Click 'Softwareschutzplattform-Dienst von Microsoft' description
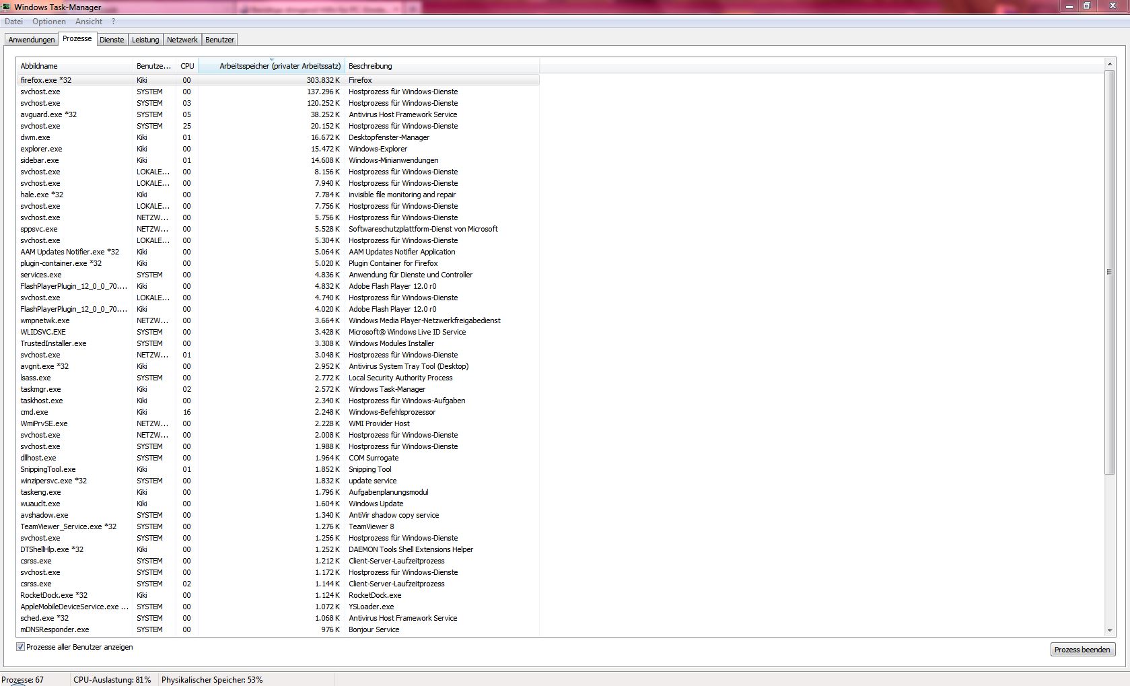This screenshot has height=686, width=1130. (423, 229)
